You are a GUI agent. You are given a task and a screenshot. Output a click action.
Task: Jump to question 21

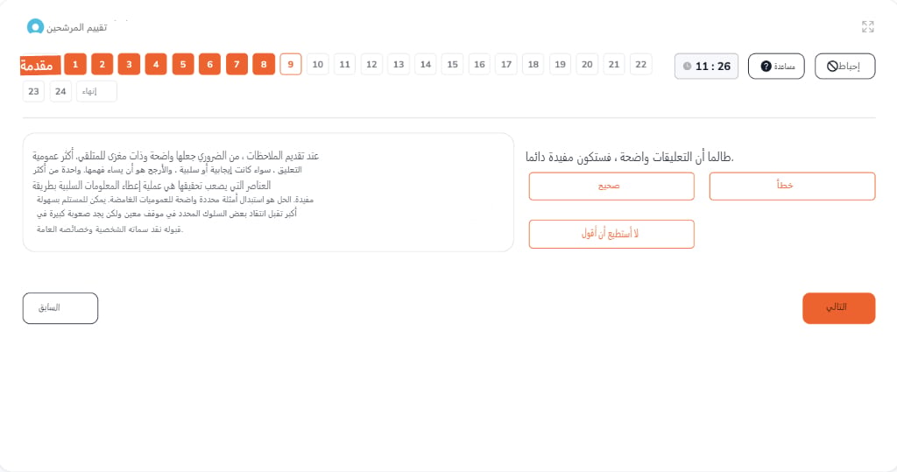(x=614, y=64)
